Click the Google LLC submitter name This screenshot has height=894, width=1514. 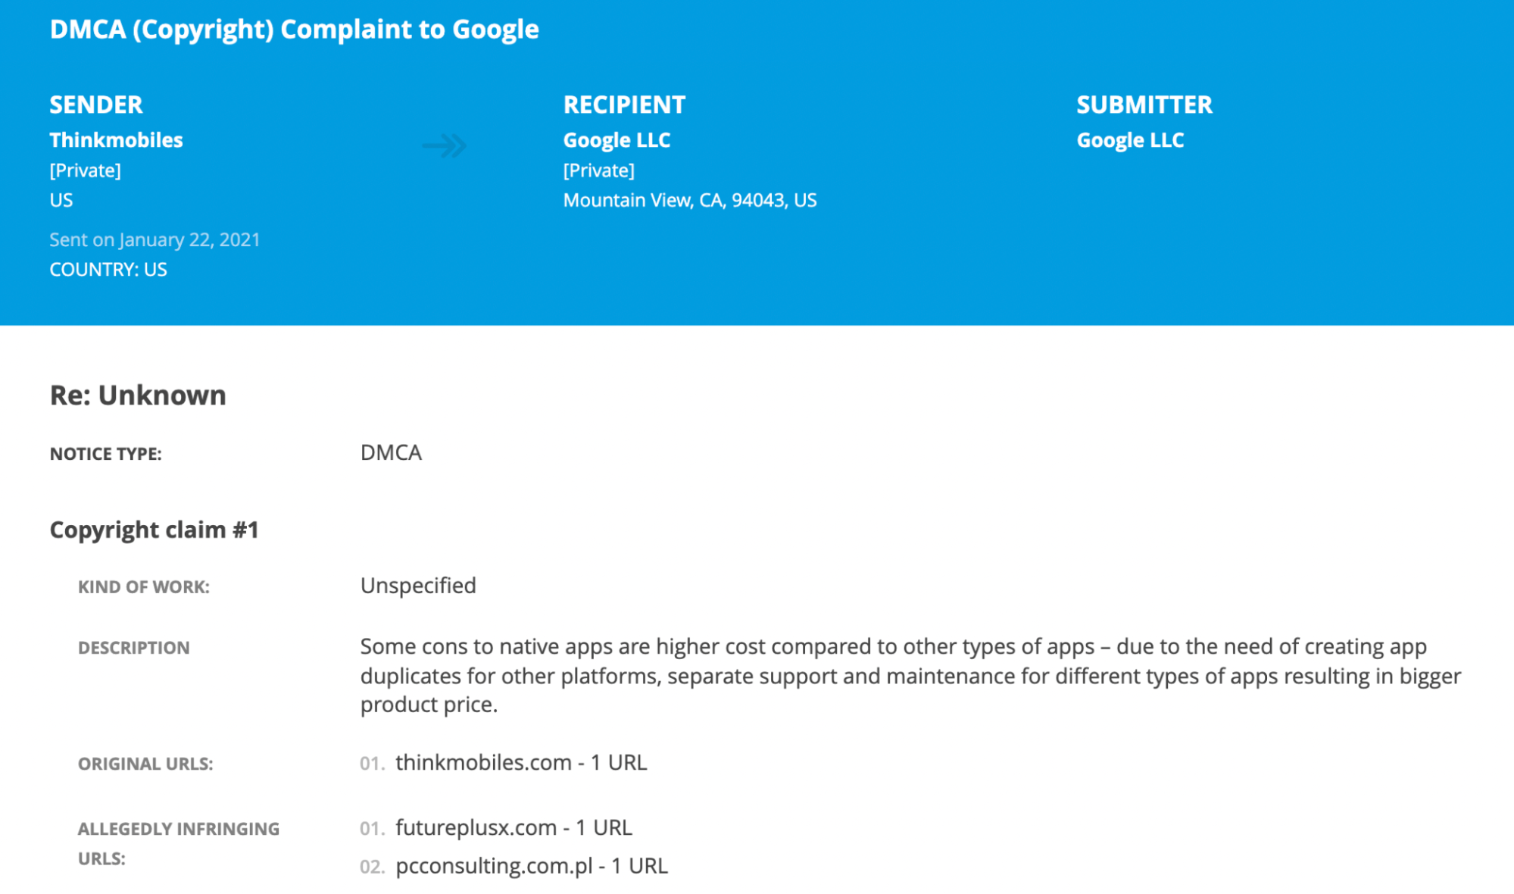1130,140
